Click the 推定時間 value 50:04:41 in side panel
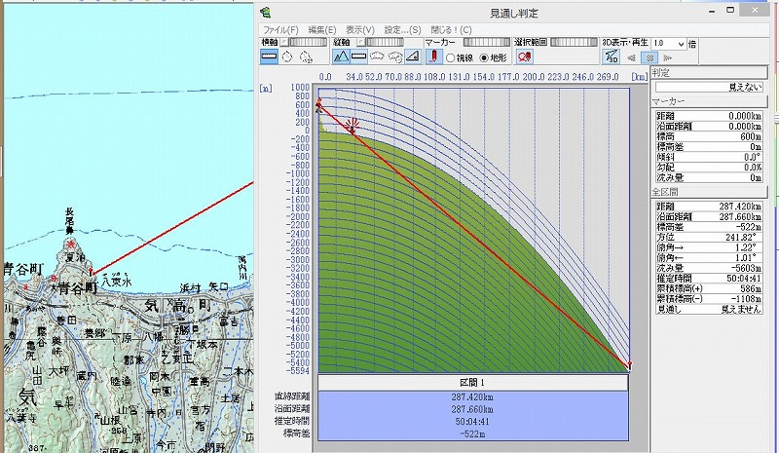The width and height of the screenshot is (779, 453). (743, 279)
